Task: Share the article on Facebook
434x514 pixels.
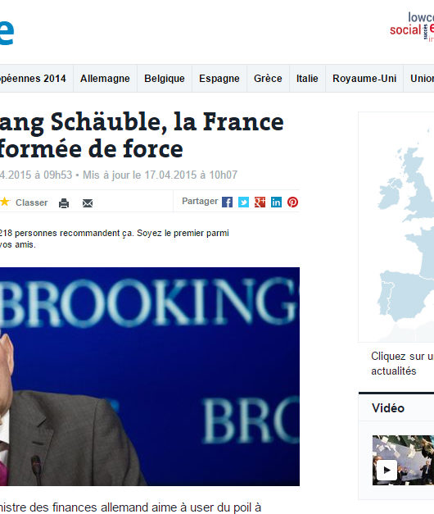Action: point(227,202)
